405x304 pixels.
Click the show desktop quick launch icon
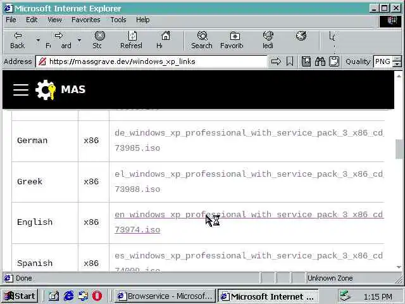tap(83, 296)
